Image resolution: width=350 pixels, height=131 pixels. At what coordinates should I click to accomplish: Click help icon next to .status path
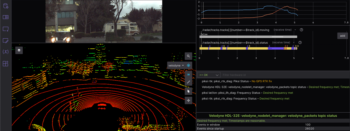click(x=300, y=43)
